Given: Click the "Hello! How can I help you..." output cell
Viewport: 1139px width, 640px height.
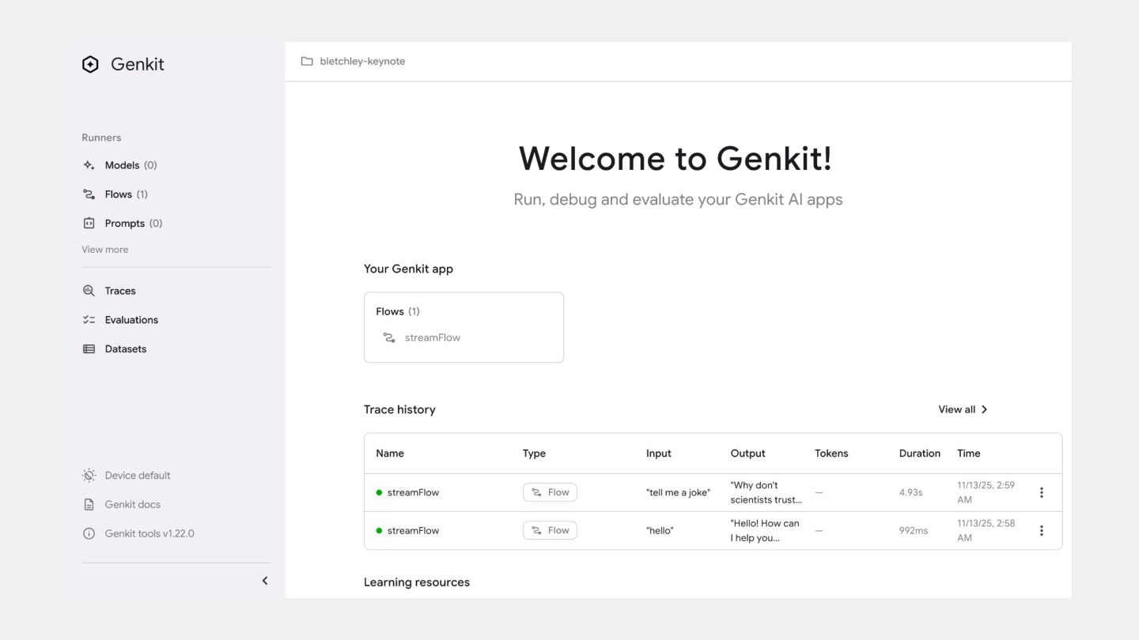Looking at the screenshot, I should click(x=765, y=531).
